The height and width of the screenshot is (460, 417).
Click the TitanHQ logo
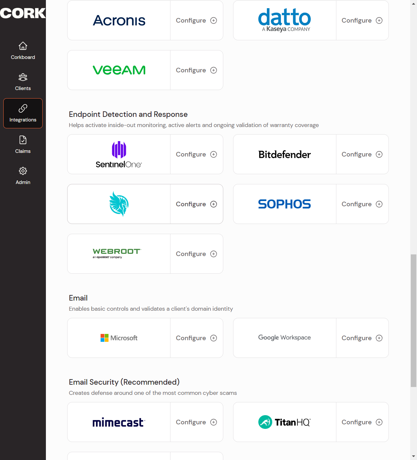[x=285, y=422]
